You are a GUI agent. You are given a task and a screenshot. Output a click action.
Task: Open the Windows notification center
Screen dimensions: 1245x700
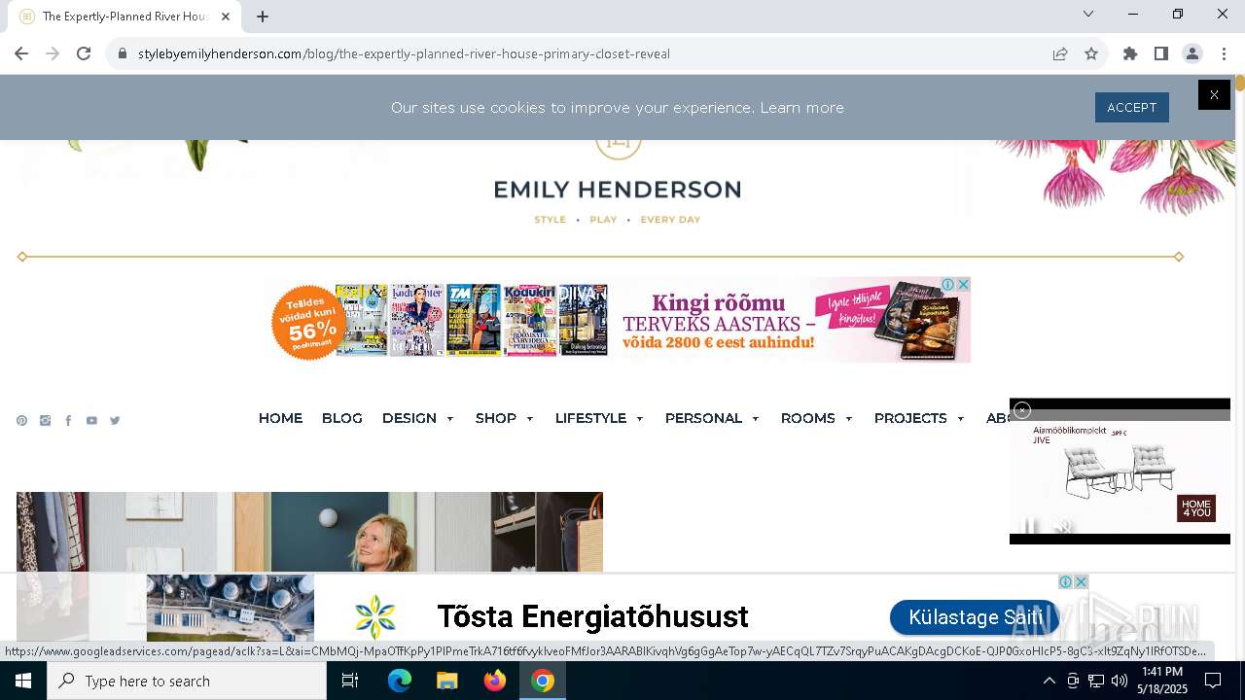click(1213, 681)
